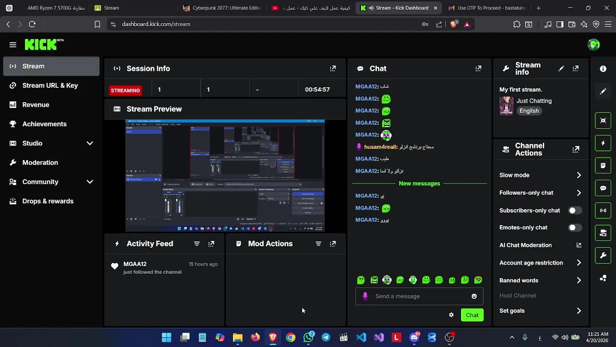The height and width of the screenshot is (347, 616).
Task: Open chat settings gear icon
Action: 451,315
